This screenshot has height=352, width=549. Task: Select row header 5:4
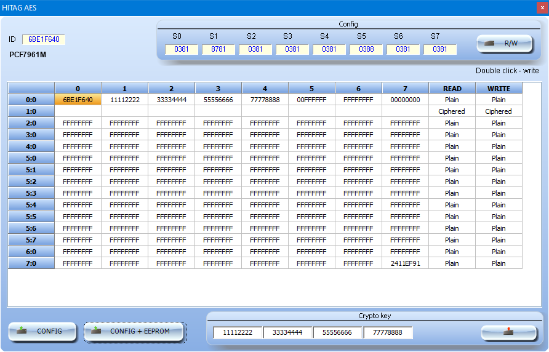pyautogui.click(x=31, y=205)
